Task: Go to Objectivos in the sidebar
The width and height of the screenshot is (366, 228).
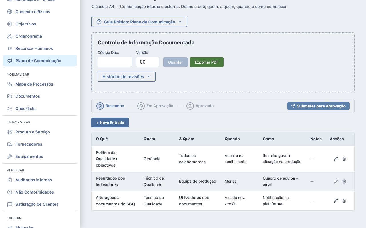Action: coord(40,24)
